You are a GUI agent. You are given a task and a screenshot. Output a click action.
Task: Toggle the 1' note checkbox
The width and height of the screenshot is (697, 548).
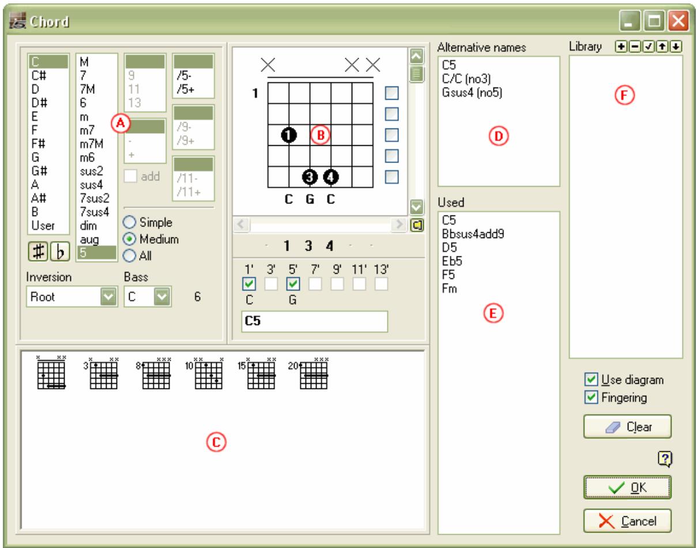pyautogui.click(x=248, y=284)
